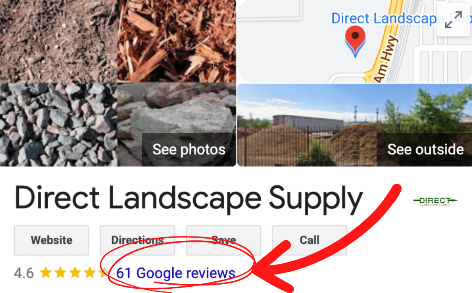This screenshot has width=472, height=293.
Task: Click the Direct Landscape label on map
Action: click(384, 19)
